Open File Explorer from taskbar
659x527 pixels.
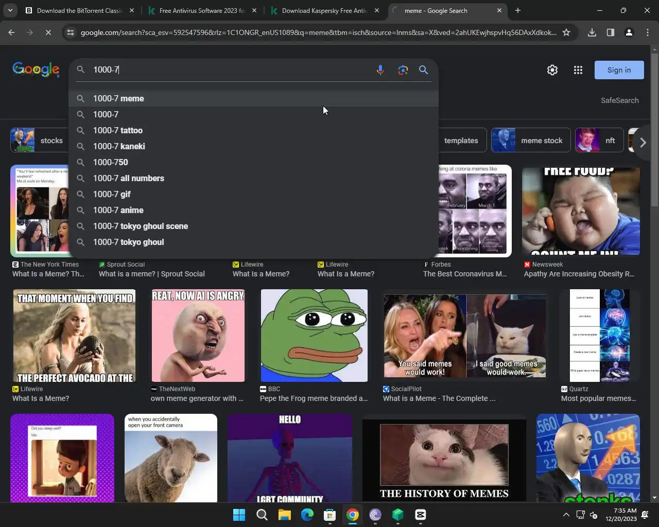click(284, 515)
